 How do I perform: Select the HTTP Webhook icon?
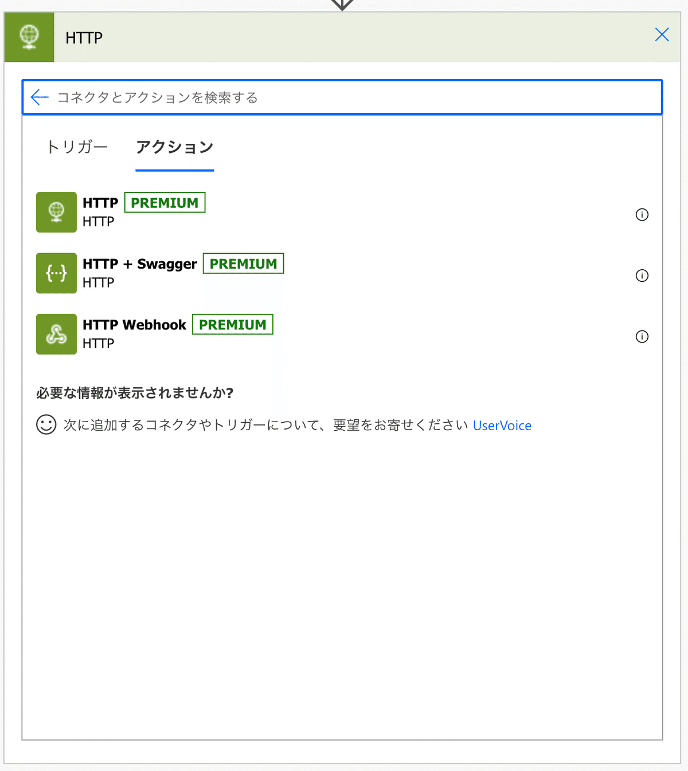[56, 334]
